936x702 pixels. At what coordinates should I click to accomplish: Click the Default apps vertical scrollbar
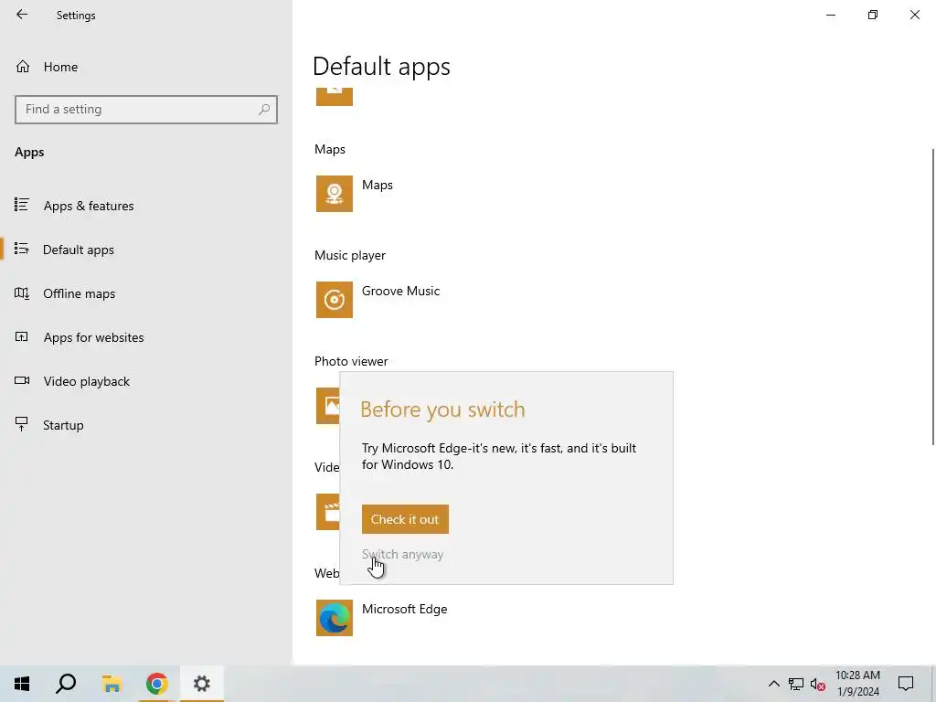tap(933, 297)
